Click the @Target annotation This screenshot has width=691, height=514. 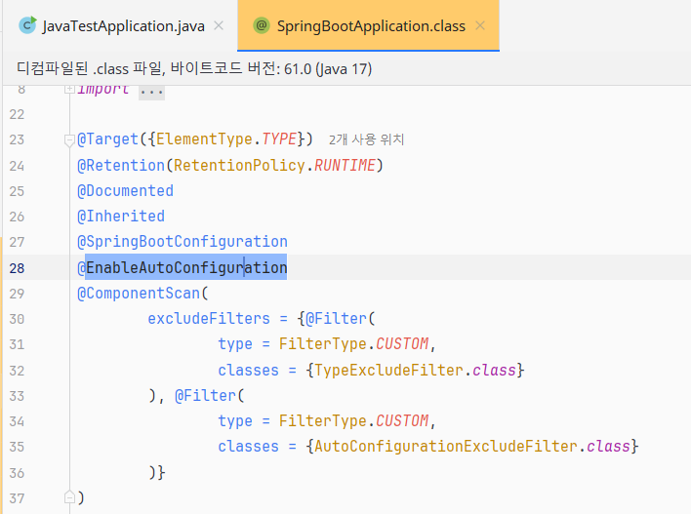coord(108,139)
